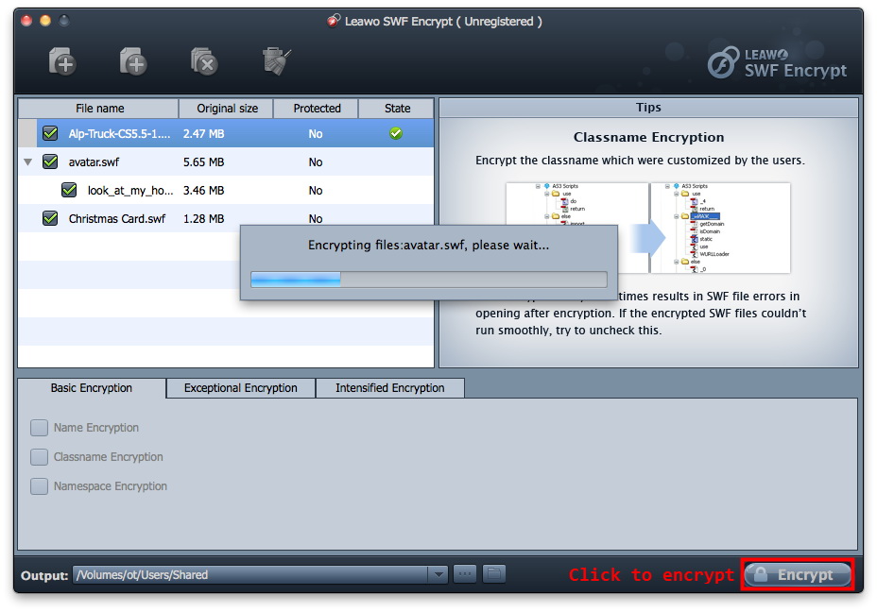Enable the Namespace Encryption checkbox
Screen dimensions: 877x612
[x=39, y=486]
